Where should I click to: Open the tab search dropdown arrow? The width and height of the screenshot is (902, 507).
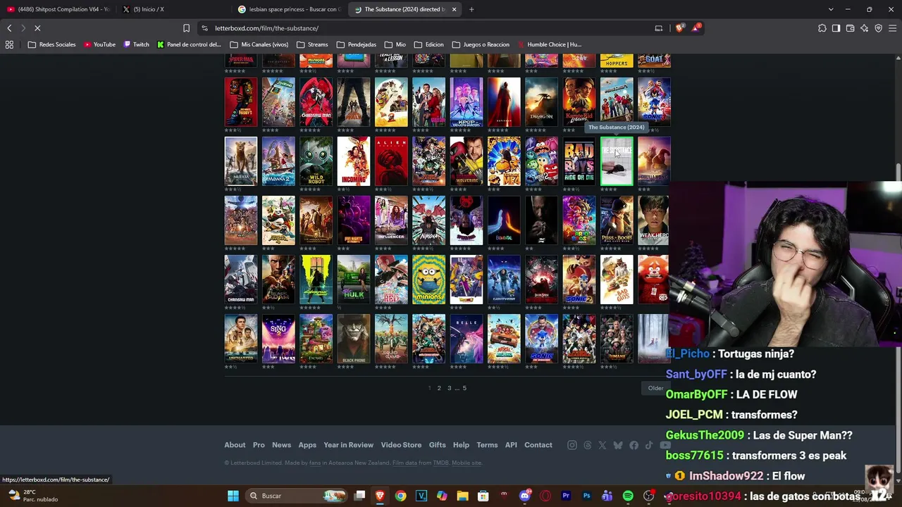click(831, 9)
